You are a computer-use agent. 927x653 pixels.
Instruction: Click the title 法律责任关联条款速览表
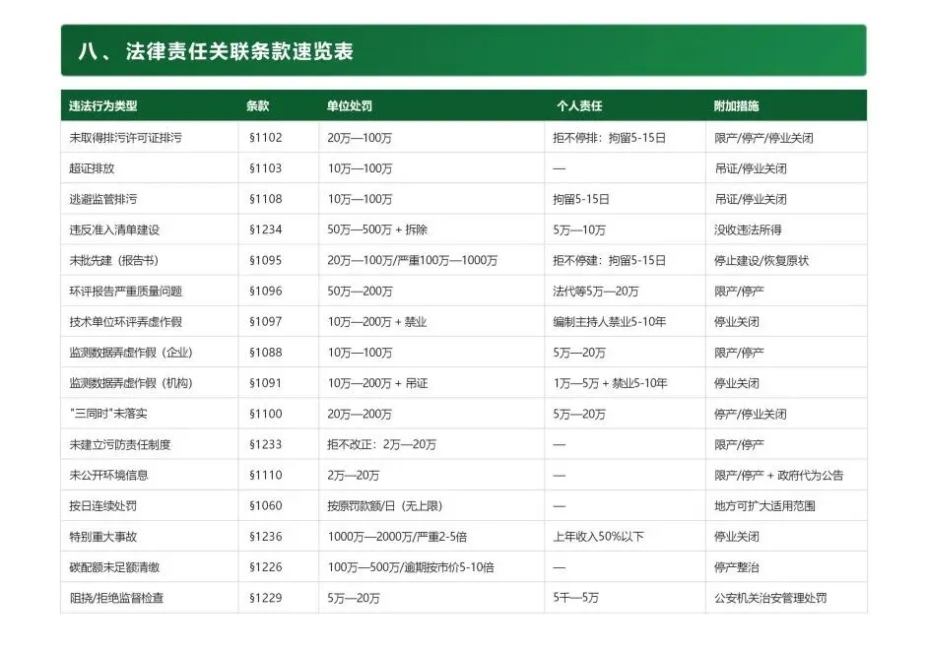click(238, 51)
